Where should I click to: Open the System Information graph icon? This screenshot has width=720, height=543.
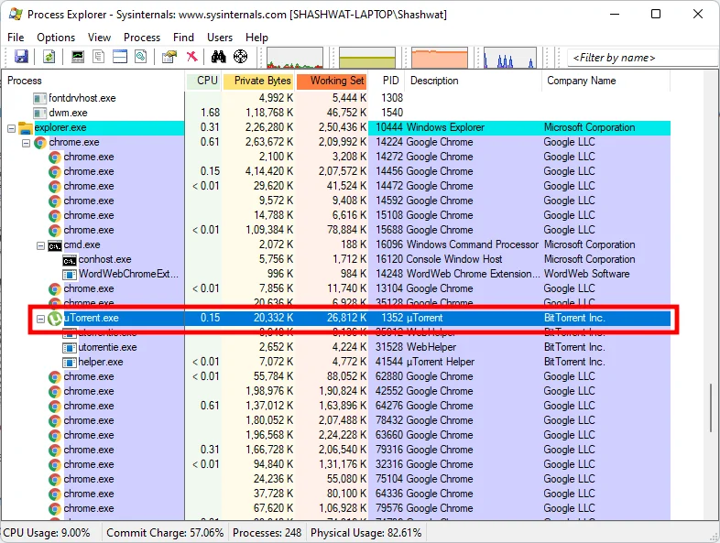(x=78, y=57)
